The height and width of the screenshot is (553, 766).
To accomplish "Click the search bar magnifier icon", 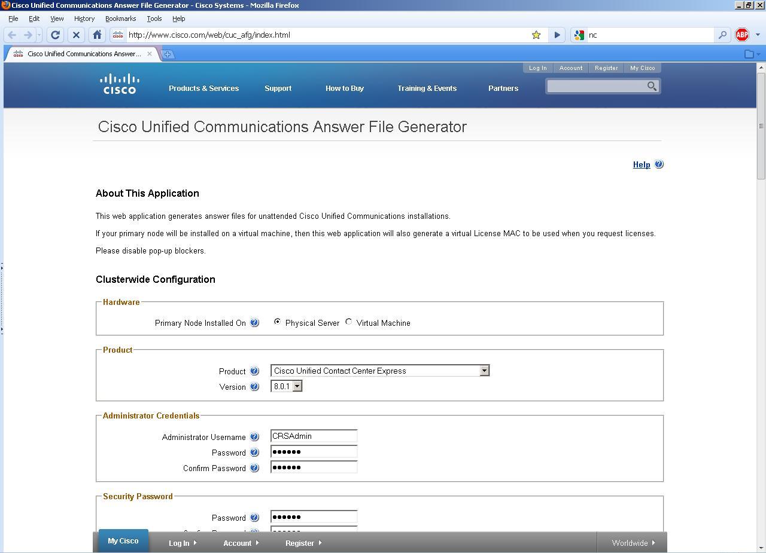I will click(722, 35).
